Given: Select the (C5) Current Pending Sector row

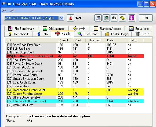Looking at the screenshot, I should 75,94.
